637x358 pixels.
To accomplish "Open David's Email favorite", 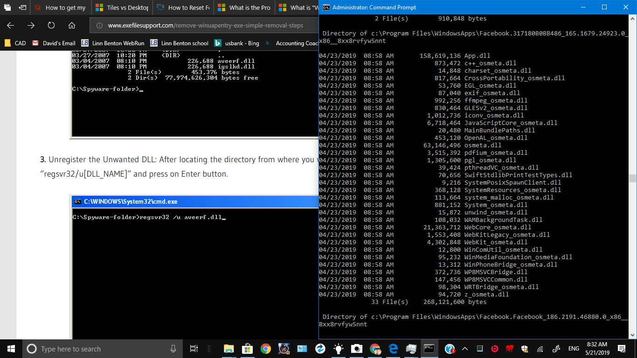I will pos(54,43).
